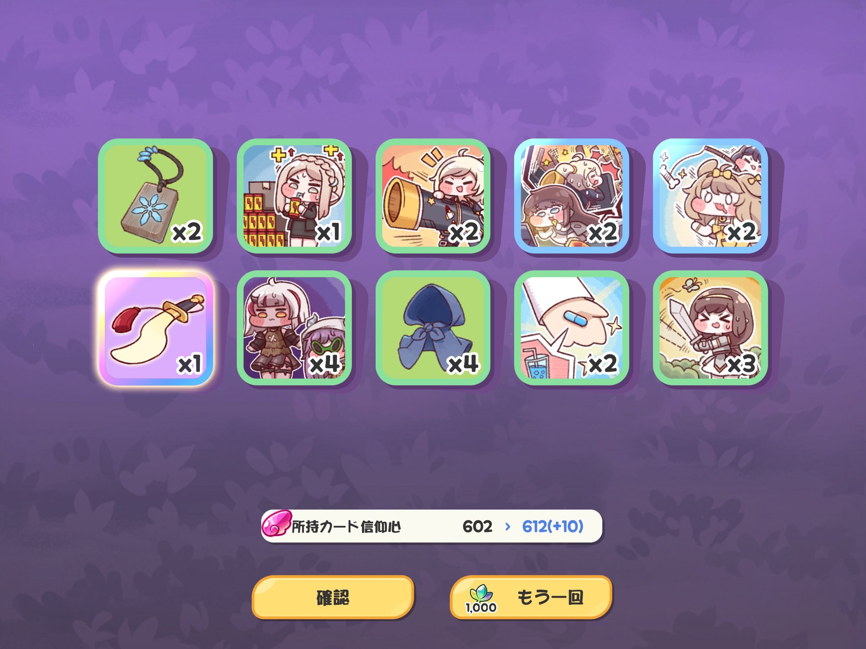Click the x4 count on cloak card
866x649 pixels.
[x=463, y=364]
